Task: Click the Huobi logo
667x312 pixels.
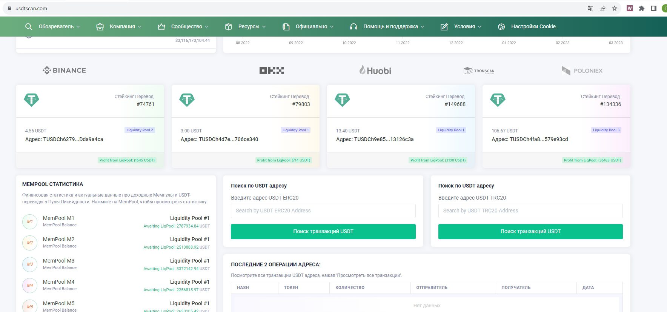Action: tap(375, 70)
